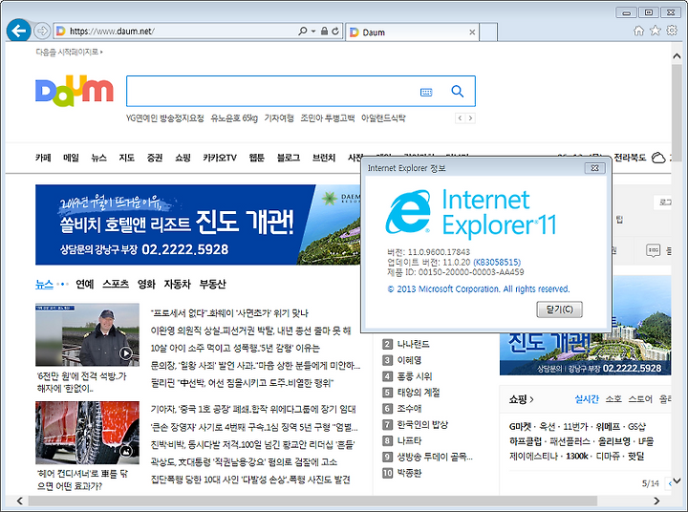Viewport: 688px width, 512px height.
Task: Select the 실시간 shopping tab
Action: click(x=587, y=399)
